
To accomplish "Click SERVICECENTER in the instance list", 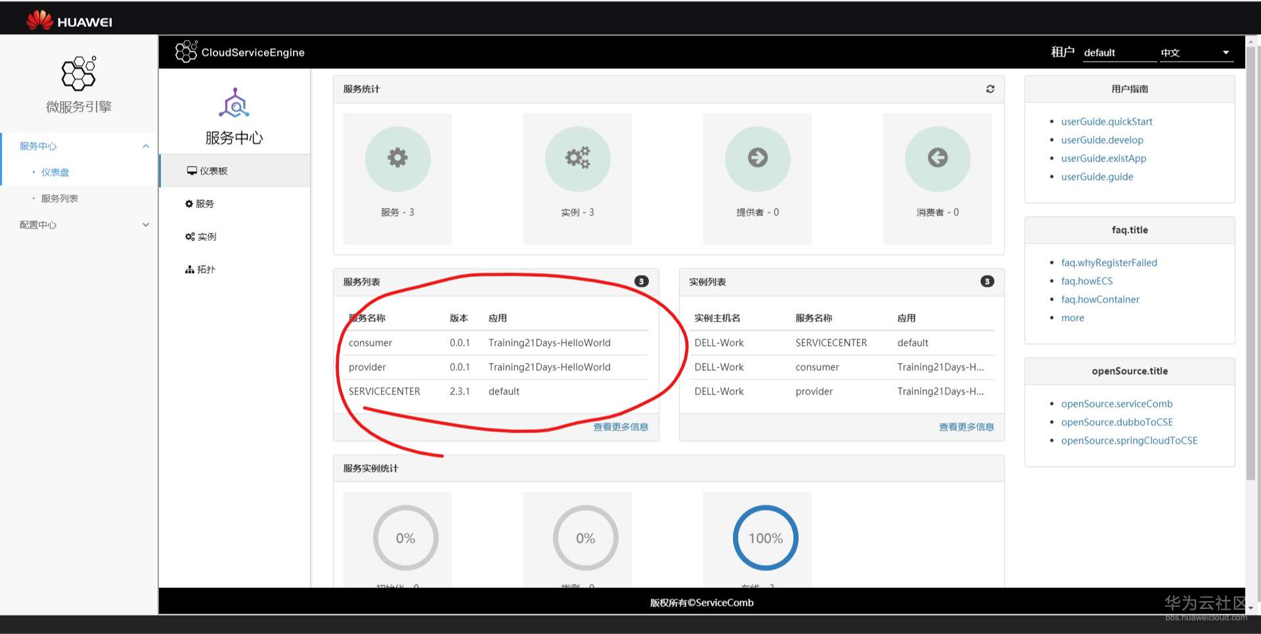I will tap(831, 343).
